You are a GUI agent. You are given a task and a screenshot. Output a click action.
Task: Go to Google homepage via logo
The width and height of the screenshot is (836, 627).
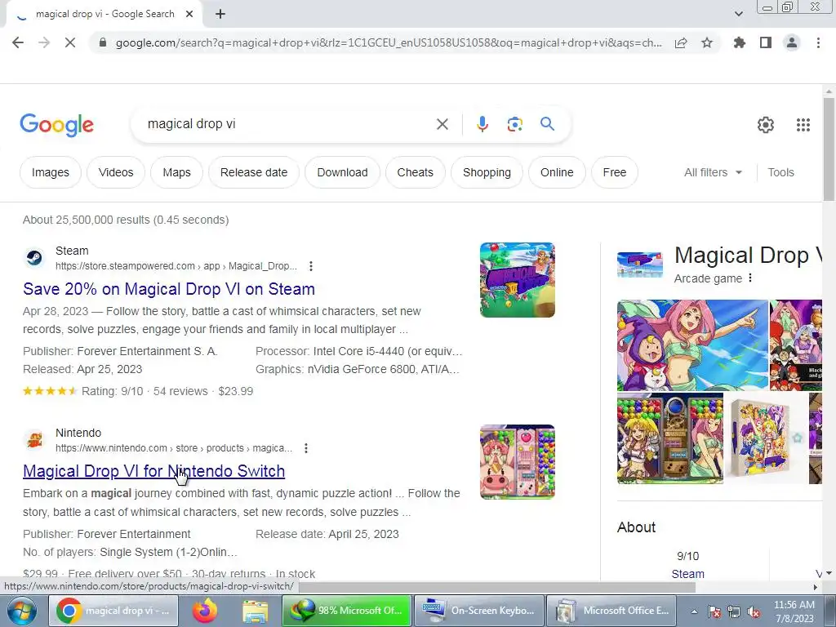pos(56,125)
